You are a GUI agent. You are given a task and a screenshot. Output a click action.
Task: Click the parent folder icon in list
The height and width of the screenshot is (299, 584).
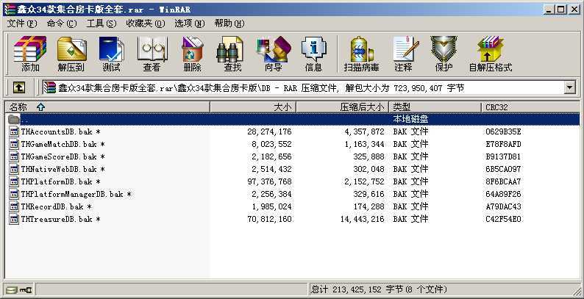tap(14, 119)
